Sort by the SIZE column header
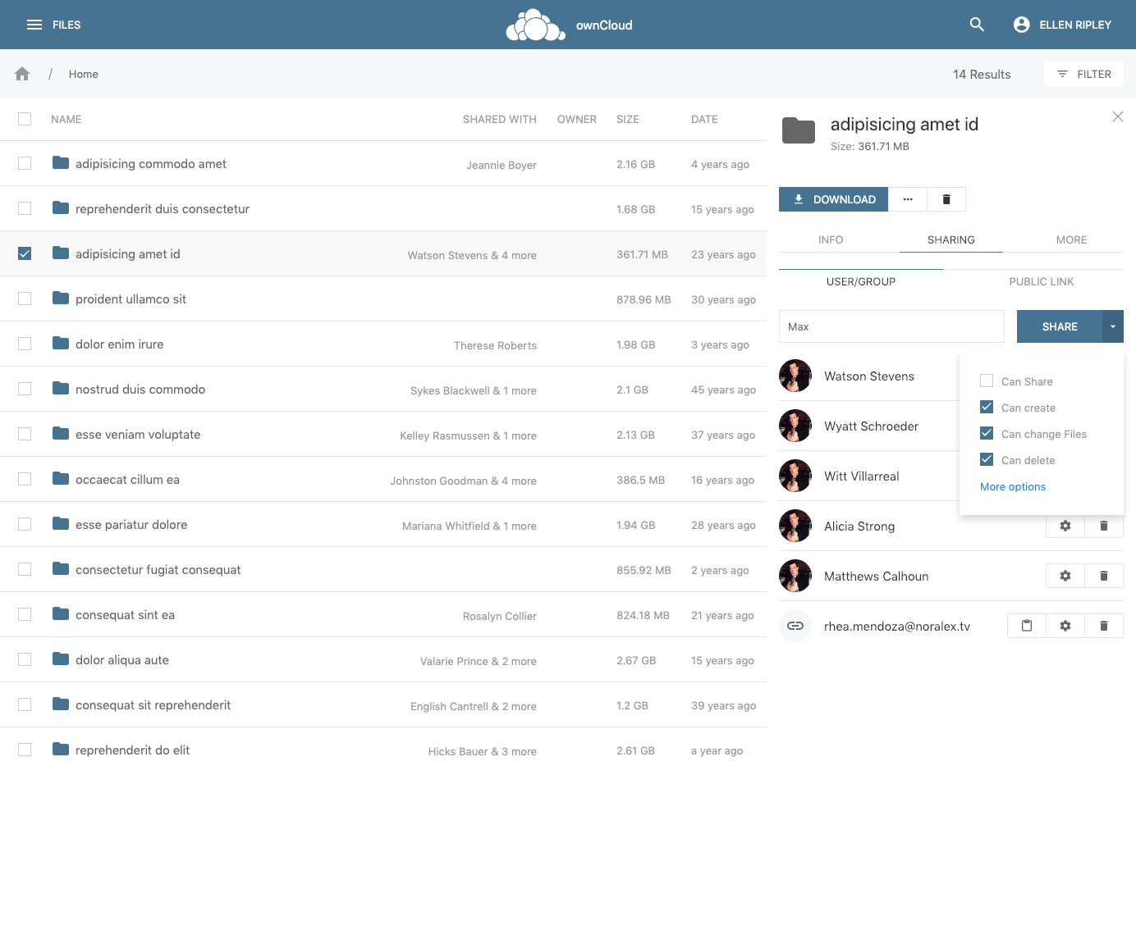Screen dimensions: 1136x930 pos(628,119)
